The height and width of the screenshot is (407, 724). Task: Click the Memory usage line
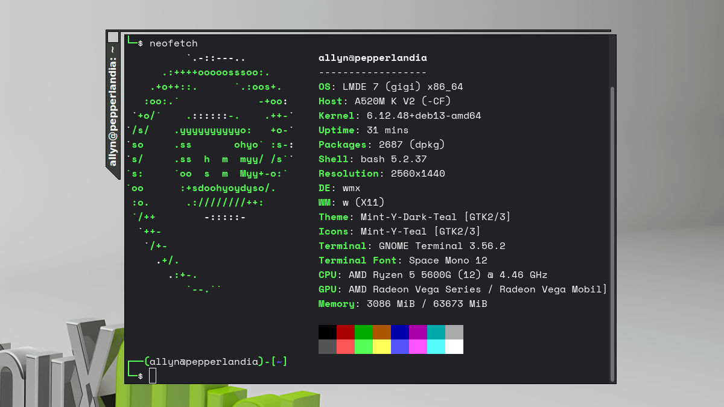click(x=402, y=304)
